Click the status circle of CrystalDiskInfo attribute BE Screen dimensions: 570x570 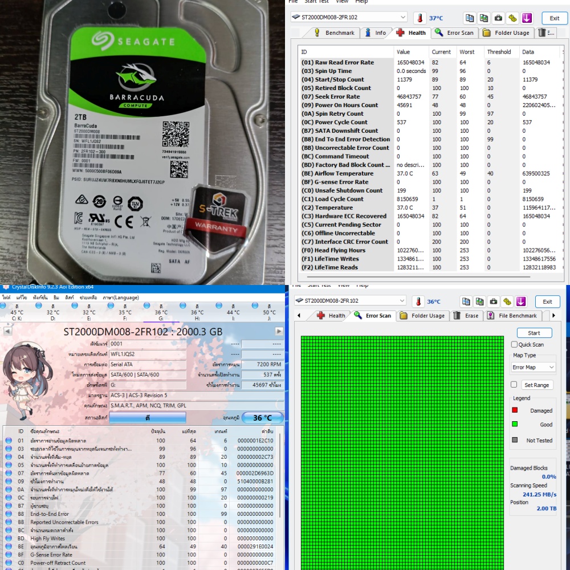(x=9, y=547)
